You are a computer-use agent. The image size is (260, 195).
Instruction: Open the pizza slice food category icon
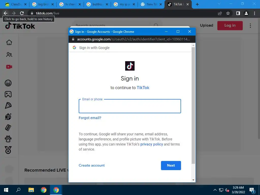8,105
